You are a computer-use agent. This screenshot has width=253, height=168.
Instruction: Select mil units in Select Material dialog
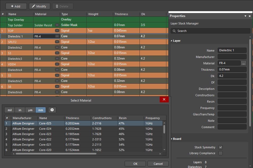[10, 110]
